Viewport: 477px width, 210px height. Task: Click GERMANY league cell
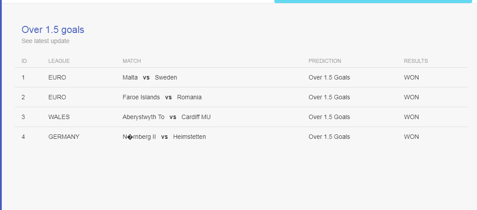[64, 137]
